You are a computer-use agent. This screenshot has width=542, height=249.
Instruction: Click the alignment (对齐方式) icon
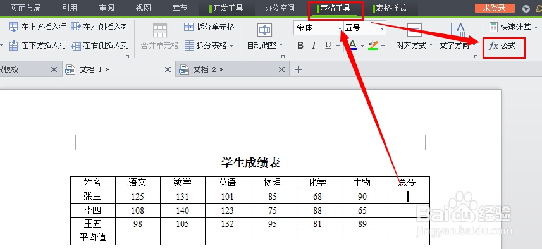[414, 30]
